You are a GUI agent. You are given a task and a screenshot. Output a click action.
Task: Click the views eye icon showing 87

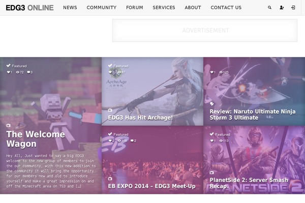tap(119, 72)
